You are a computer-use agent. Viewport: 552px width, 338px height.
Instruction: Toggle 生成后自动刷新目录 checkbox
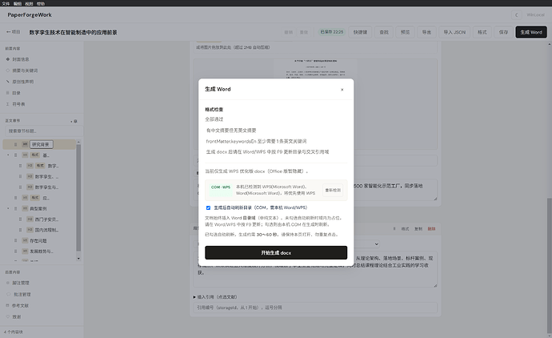click(x=208, y=208)
